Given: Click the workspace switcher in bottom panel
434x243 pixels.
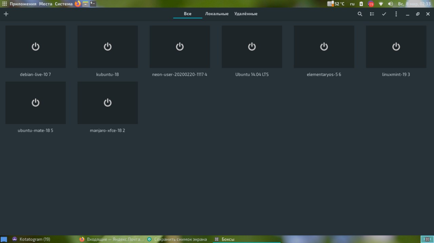Looking at the screenshot, I should (427, 239).
